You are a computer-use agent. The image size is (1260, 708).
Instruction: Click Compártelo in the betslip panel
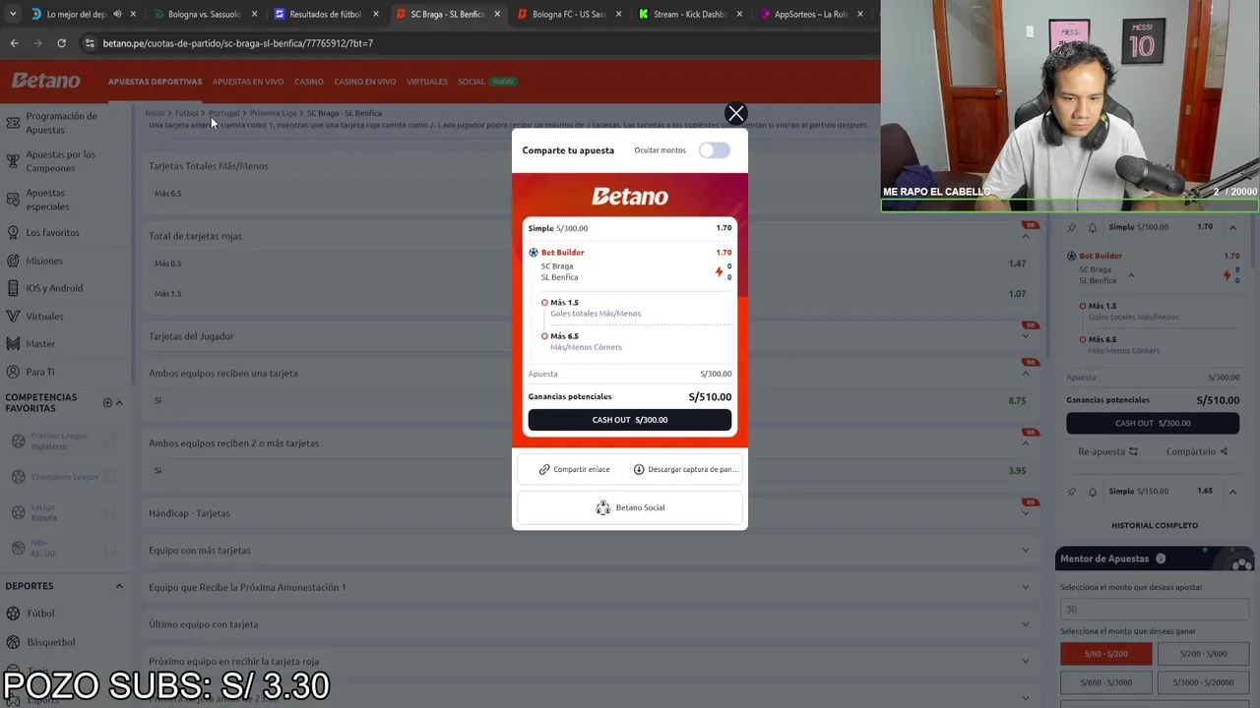tap(1197, 452)
